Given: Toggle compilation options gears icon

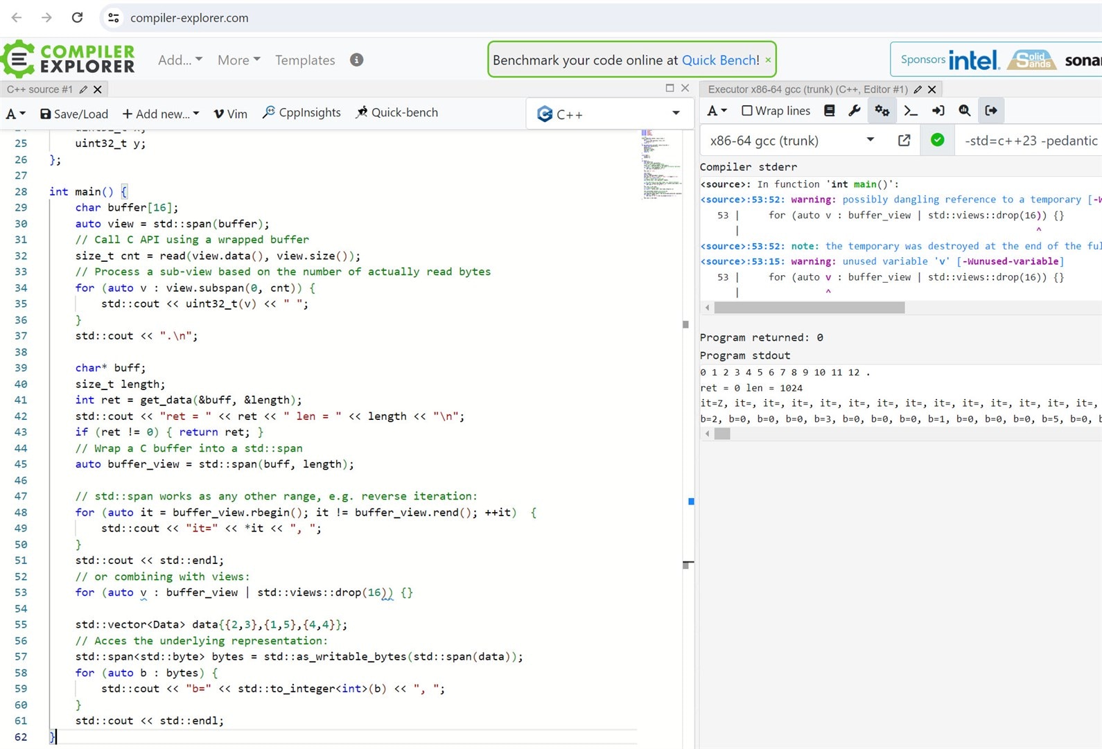Looking at the screenshot, I should [x=882, y=111].
